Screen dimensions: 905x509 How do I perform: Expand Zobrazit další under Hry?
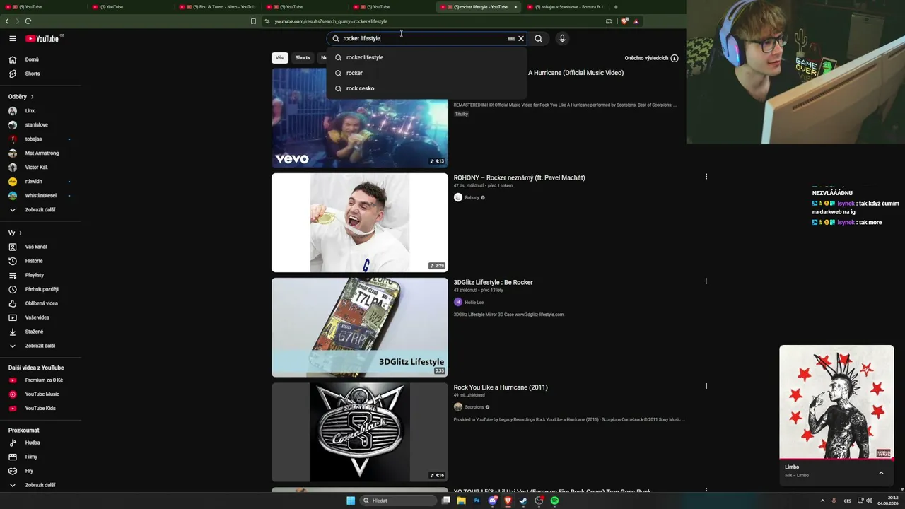tap(40, 485)
